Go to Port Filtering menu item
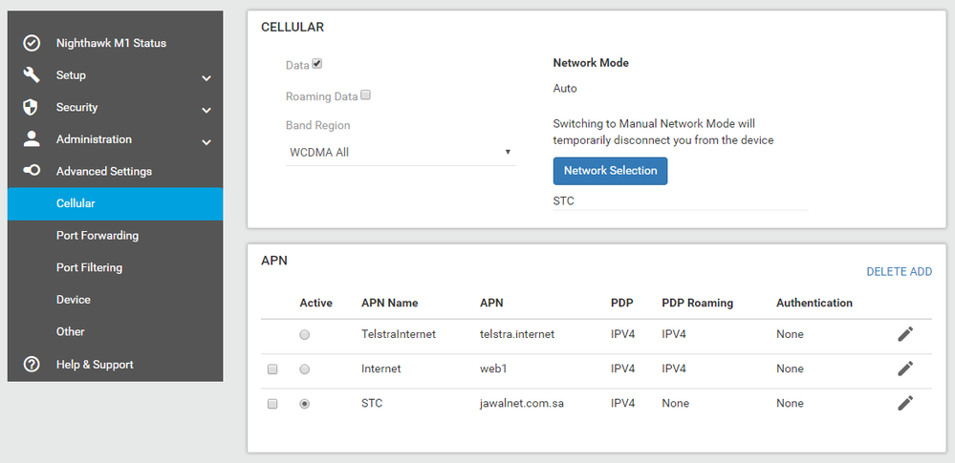The image size is (955, 463). [x=89, y=268]
